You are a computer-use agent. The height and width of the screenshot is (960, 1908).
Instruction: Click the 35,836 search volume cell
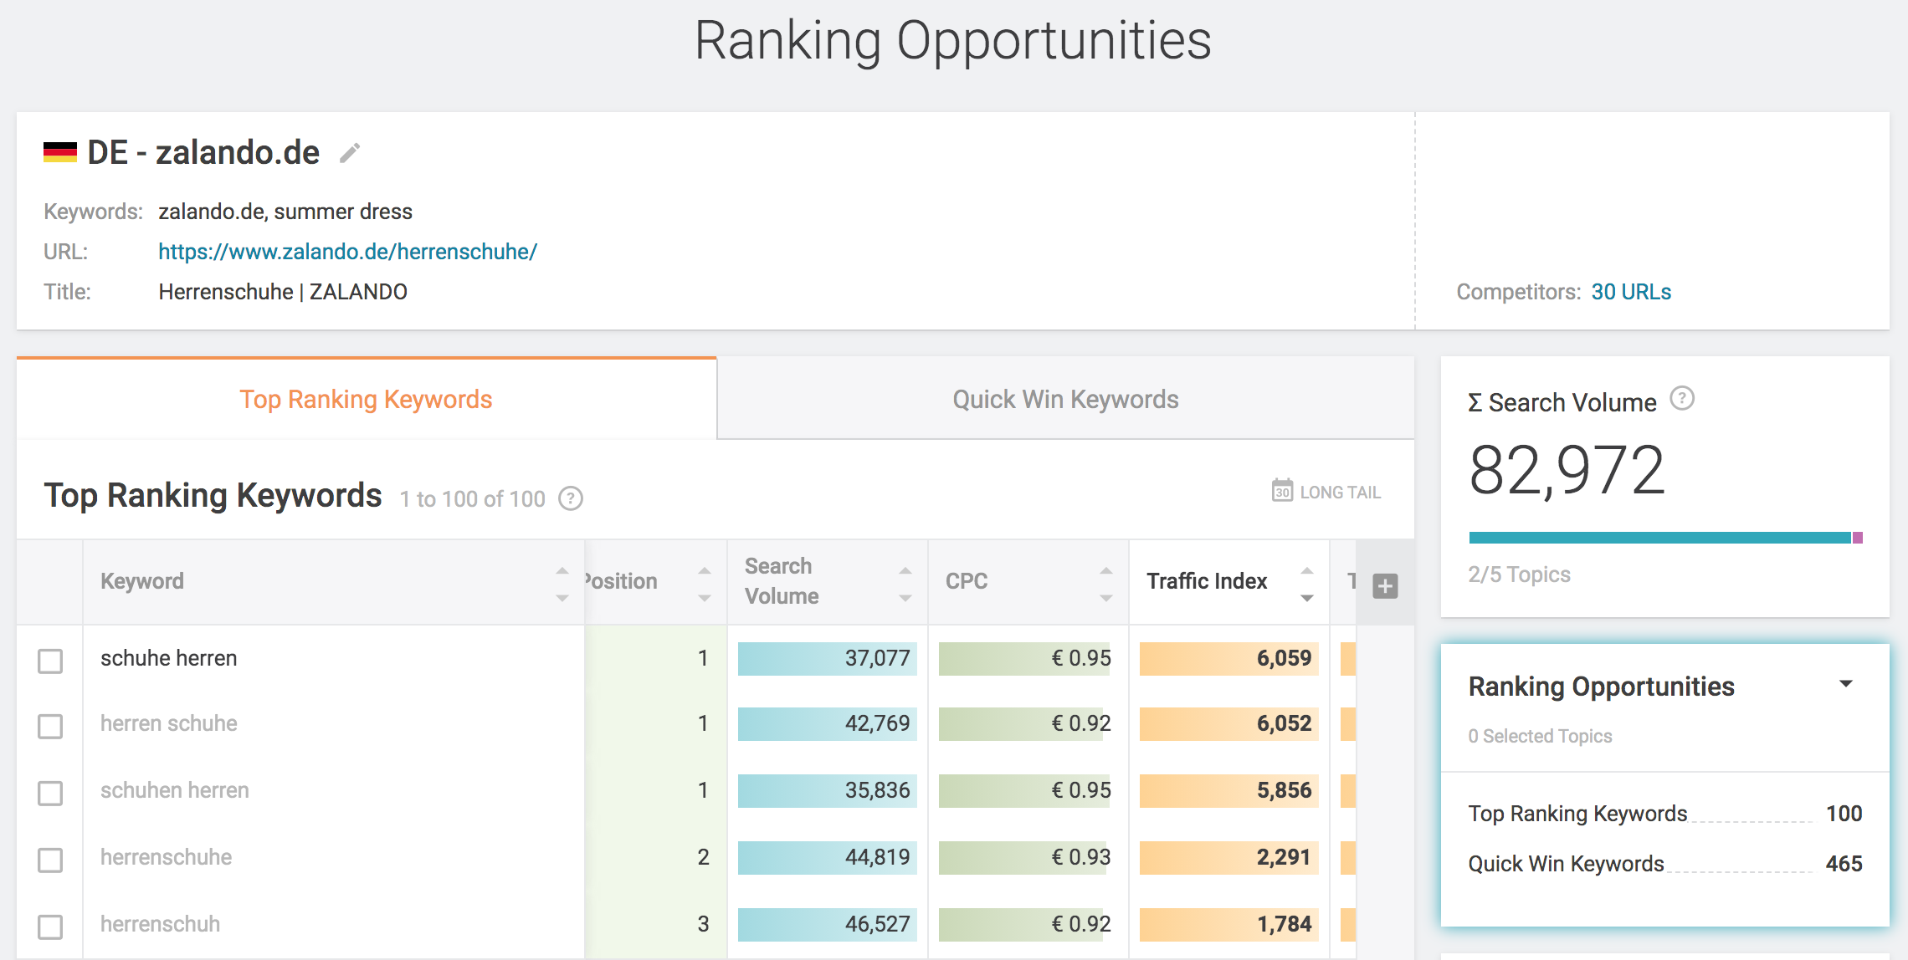[x=828, y=790]
